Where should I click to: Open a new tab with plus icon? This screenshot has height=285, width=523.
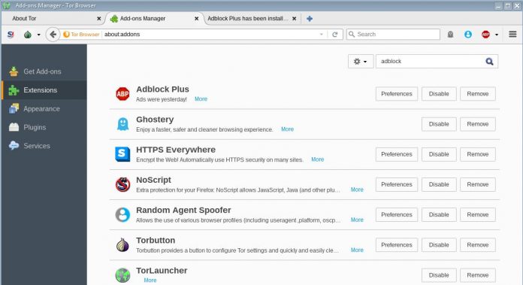310,19
